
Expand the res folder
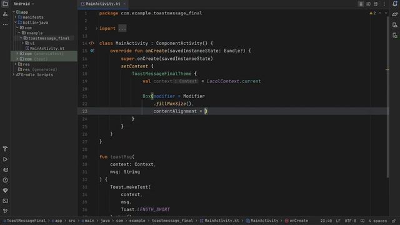coord(16,64)
